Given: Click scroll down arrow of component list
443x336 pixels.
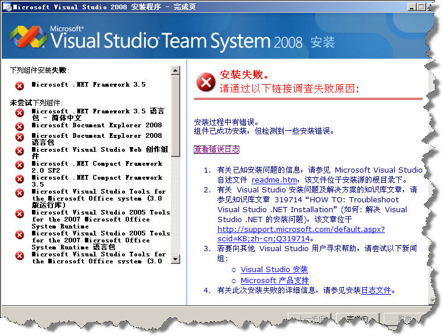Looking at the screenshot, I should [x=176, y=259].
